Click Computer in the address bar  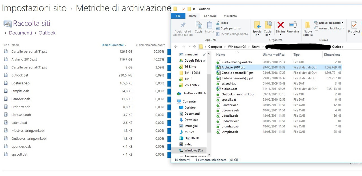click(215, 47)
